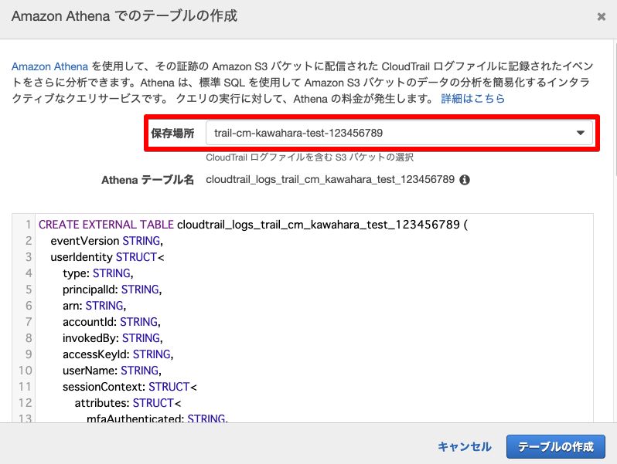Click the accountId: STRING line
617x464 pixels.
(x=111, y=322)
